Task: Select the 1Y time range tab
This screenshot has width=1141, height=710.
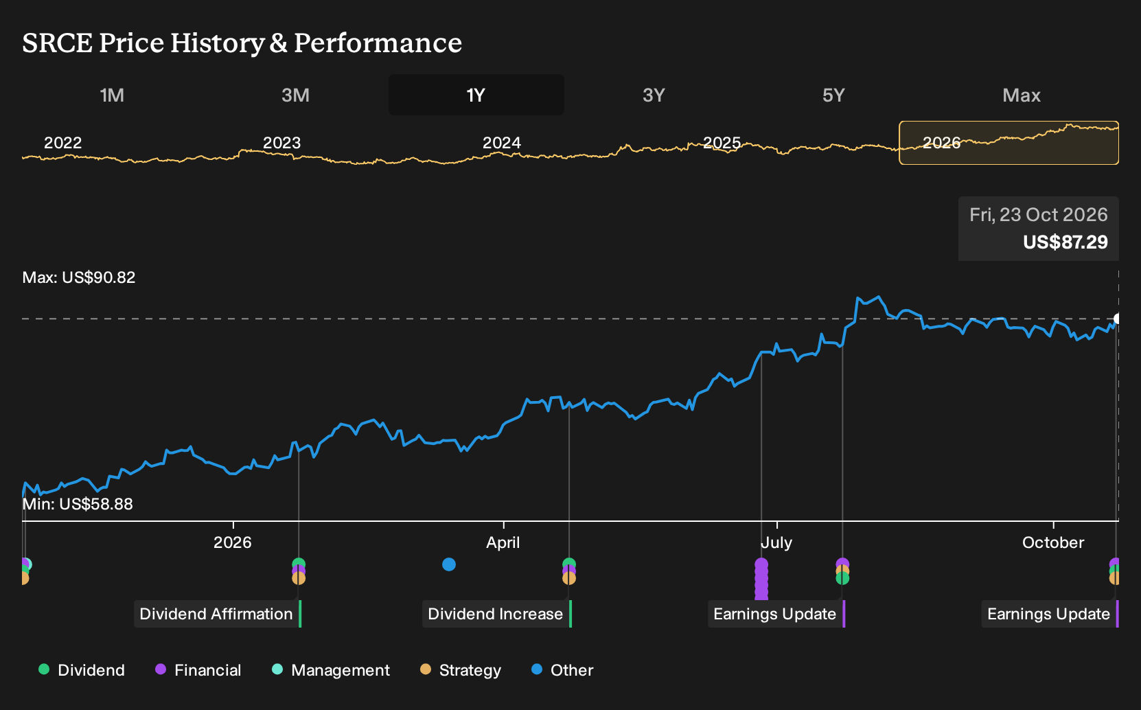Action: [476, 95]
